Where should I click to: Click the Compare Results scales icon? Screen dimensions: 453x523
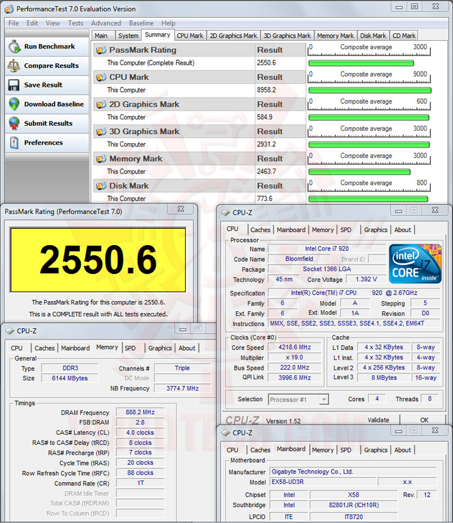tap(14, 66)
